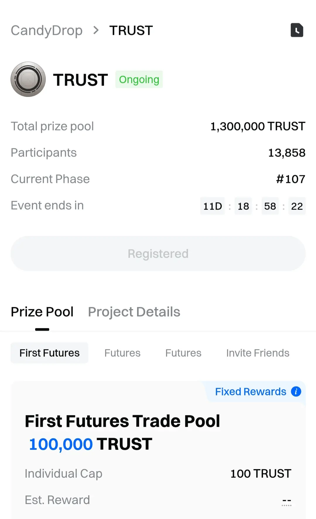This screenshot has height=519, width=316.
Task: Select the First Futures sub-tab
Action: coord(49,353)
